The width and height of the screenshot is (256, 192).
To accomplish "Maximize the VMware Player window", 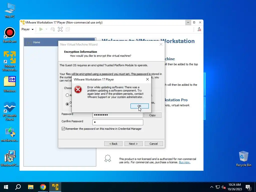I will pyautogui.click(x=194, y=22).
